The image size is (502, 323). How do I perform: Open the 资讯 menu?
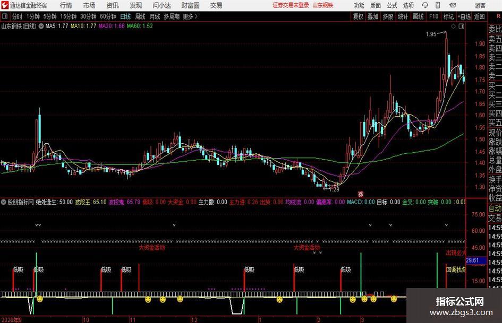tap(113, 5)
